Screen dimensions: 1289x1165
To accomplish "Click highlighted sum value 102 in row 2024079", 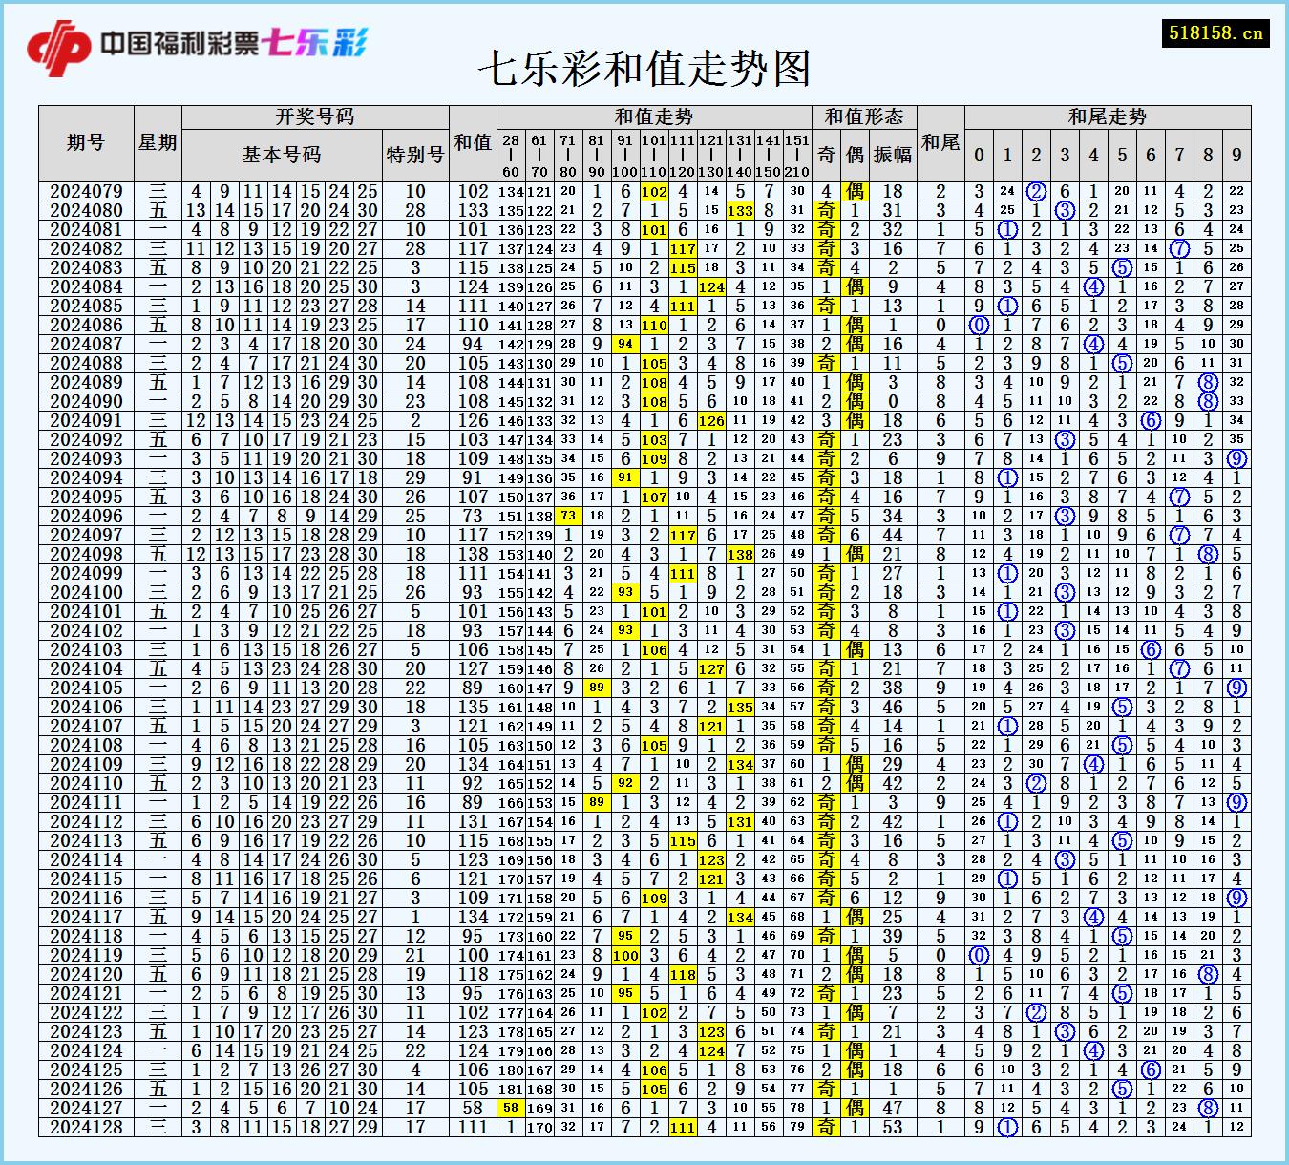I will pyautogui.click(x=652, y=190).
